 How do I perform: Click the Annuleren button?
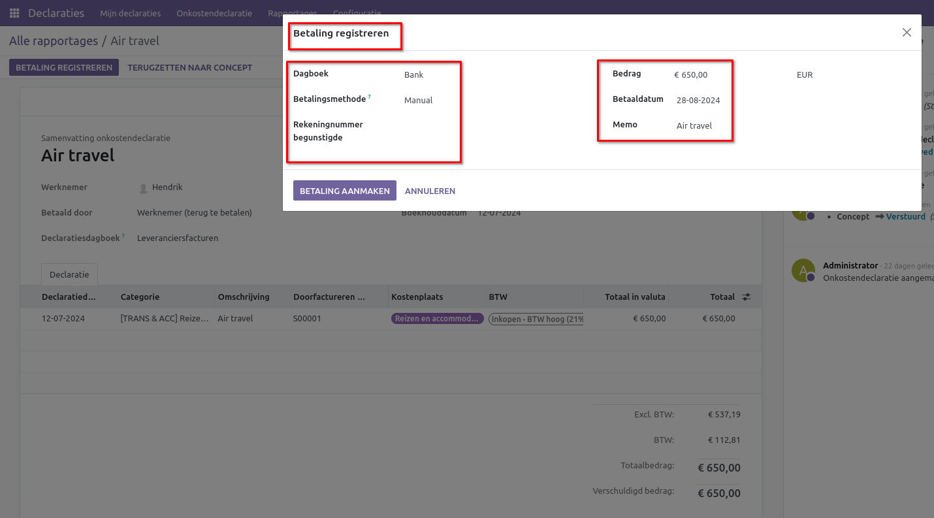coord(430,191)
